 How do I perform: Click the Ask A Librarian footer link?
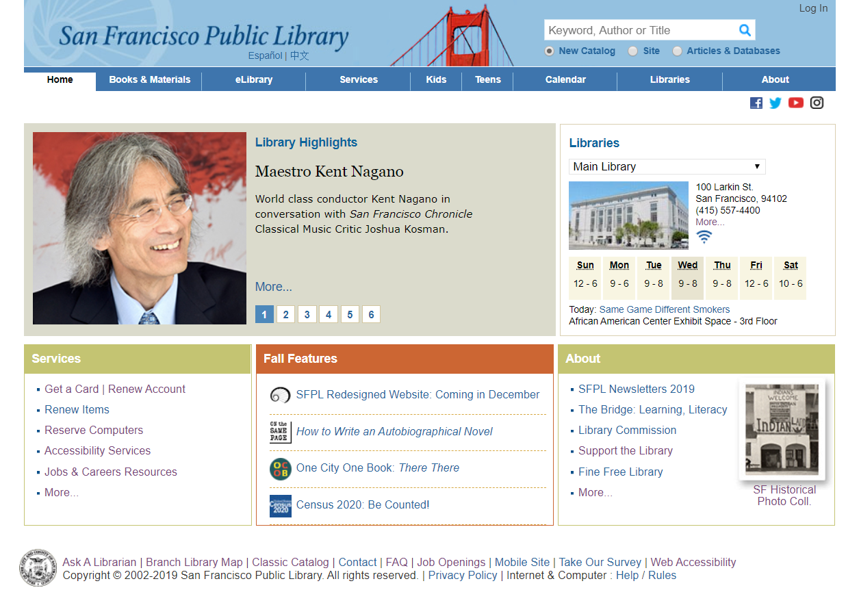tap(99, 562)
